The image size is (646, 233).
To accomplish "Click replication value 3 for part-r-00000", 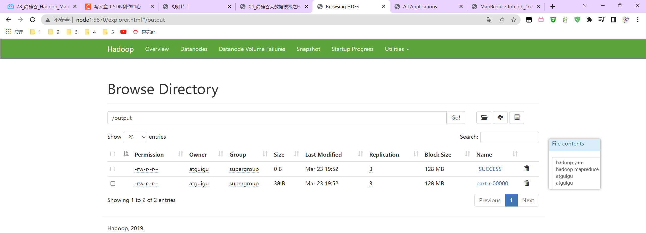I will pyautogui.click(x=370, y=184).
